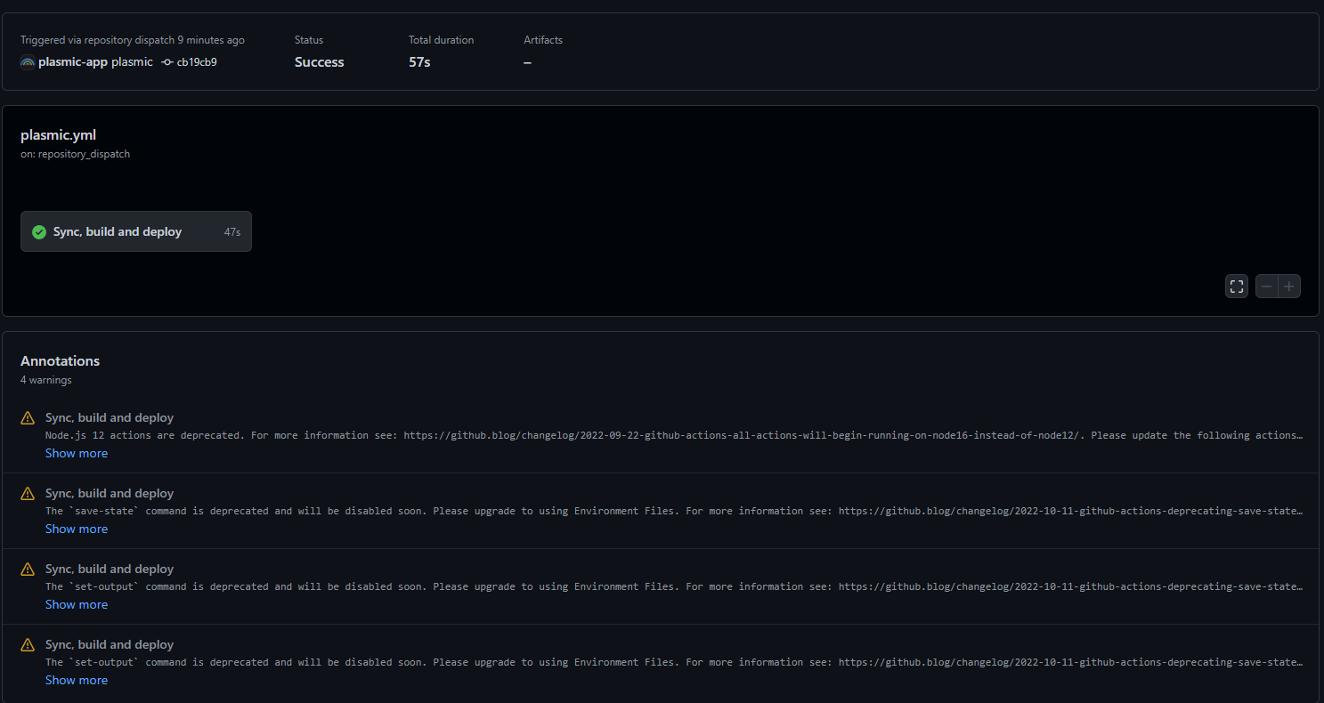Open job title link in Node.js 12 annotation
The width and height of the screenshot is (1324, 703).
click(110, 417)
